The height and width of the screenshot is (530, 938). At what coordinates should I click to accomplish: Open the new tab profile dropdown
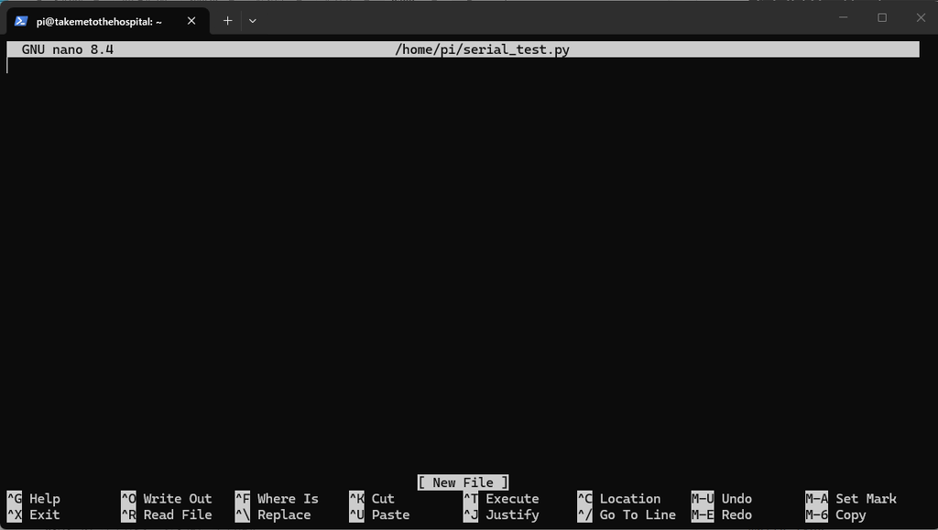coord(253,21)
